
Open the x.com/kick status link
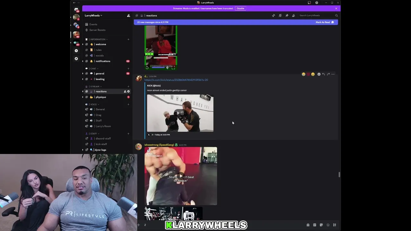(176, 80)
